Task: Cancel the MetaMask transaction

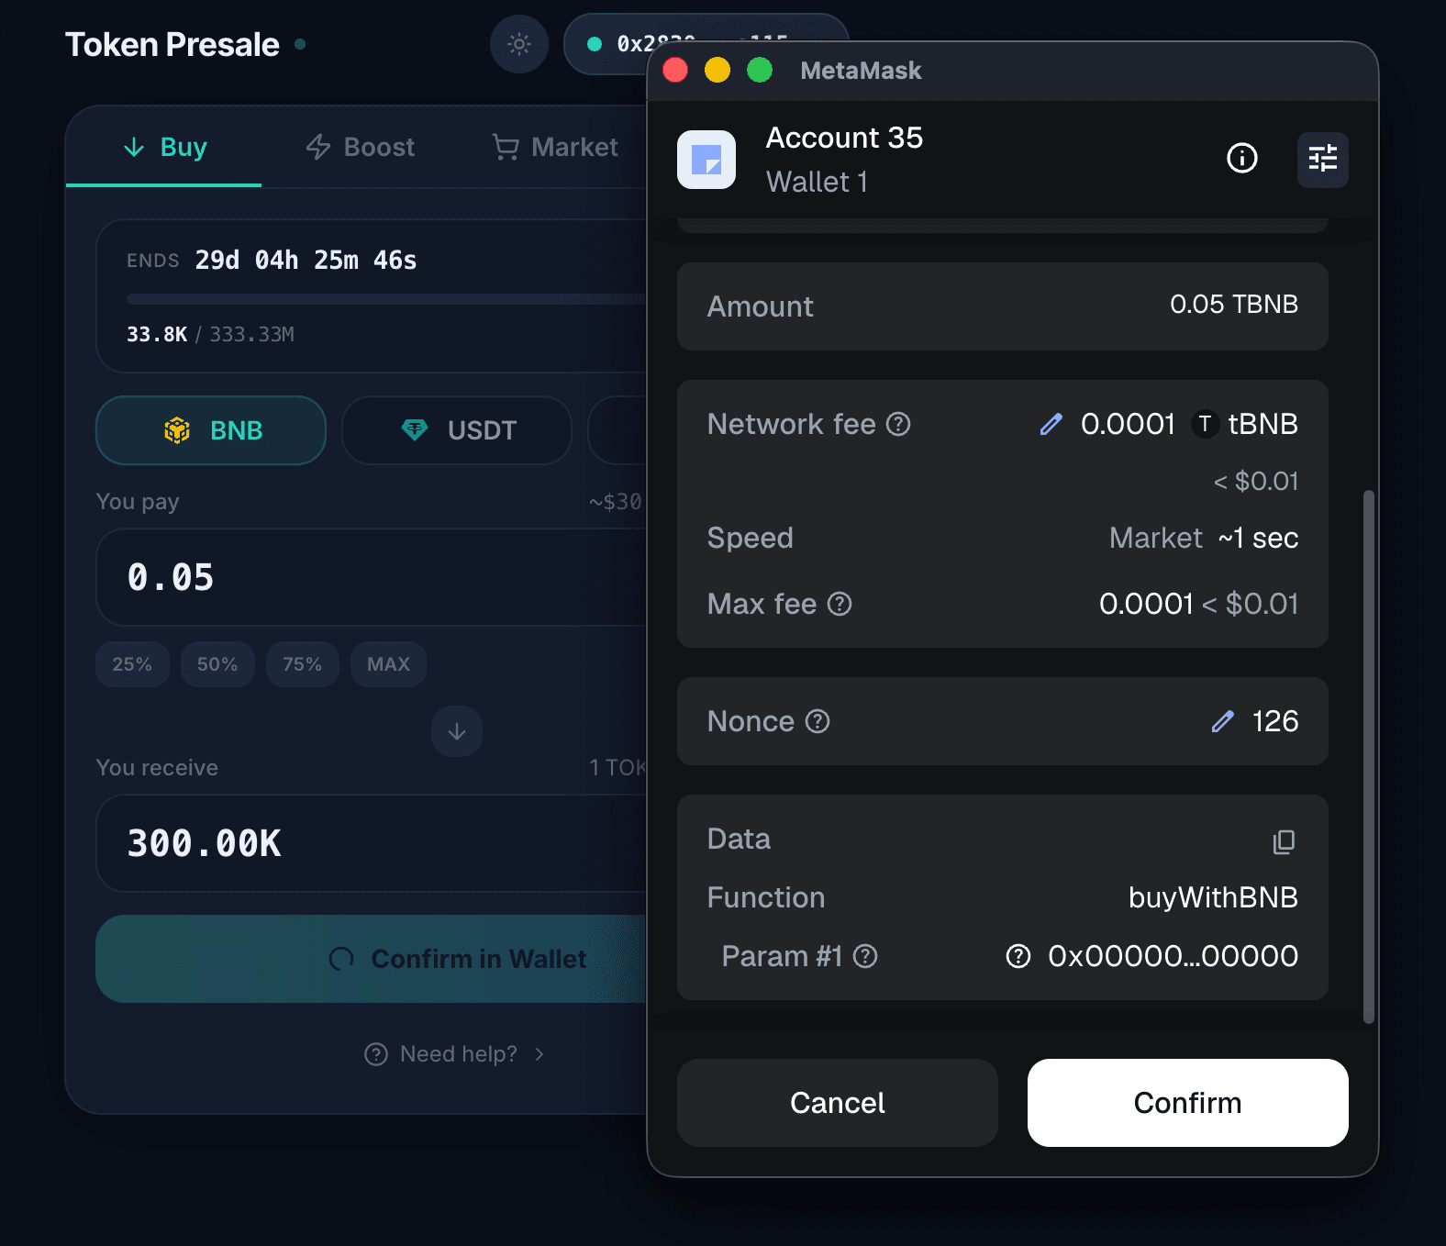Action: tap(837, 1103)
